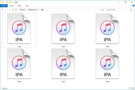This screenshot has height=90, width=135.
Task: Switch to the details view layout
Action: click(130, 88)
